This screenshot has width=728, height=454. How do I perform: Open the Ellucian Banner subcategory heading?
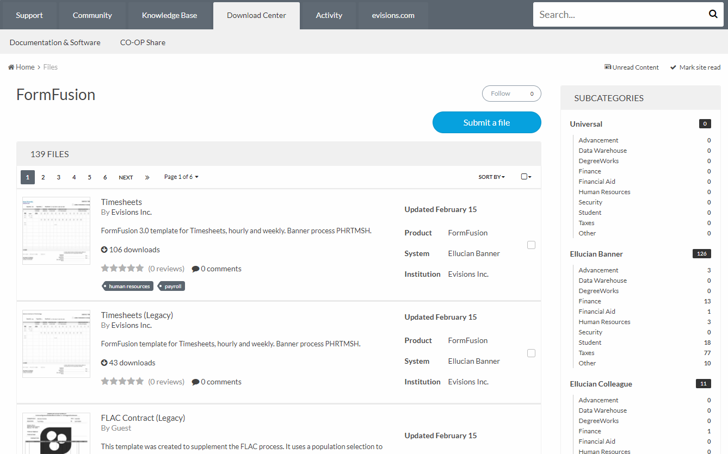(x=596, y=254)
